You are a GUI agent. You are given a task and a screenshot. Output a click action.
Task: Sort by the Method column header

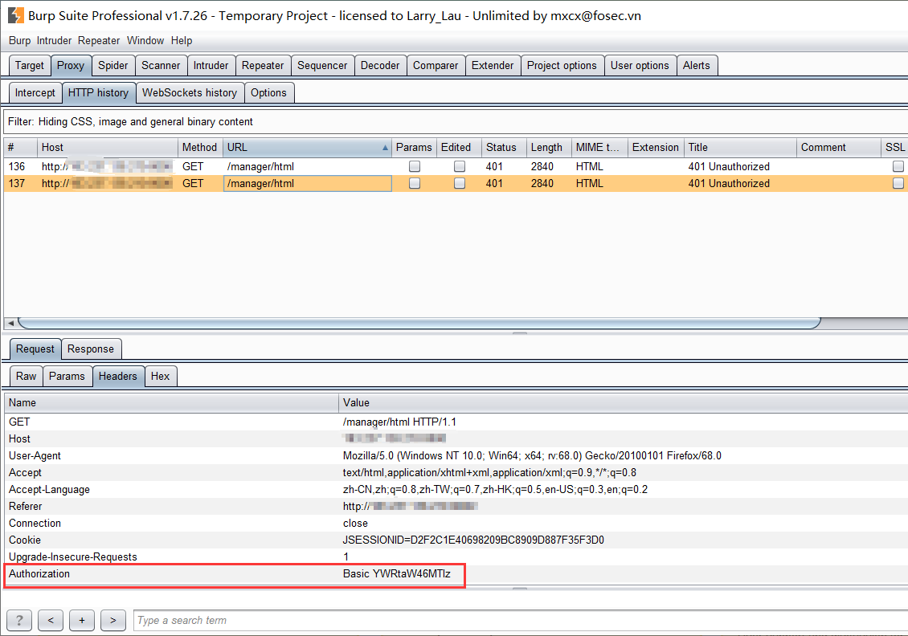click(200, 148)
